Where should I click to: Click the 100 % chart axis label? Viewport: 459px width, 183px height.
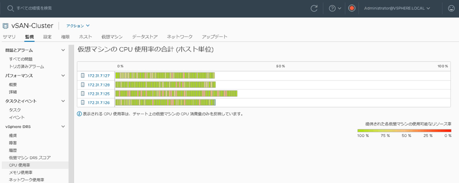click(442, 66)
